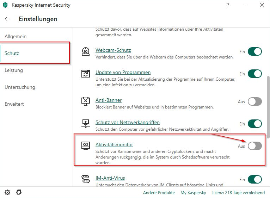Open settings via the bottom gear icon

7,192
